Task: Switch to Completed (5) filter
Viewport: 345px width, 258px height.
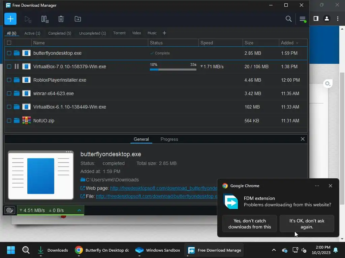Action: click(x=60, y=33)
